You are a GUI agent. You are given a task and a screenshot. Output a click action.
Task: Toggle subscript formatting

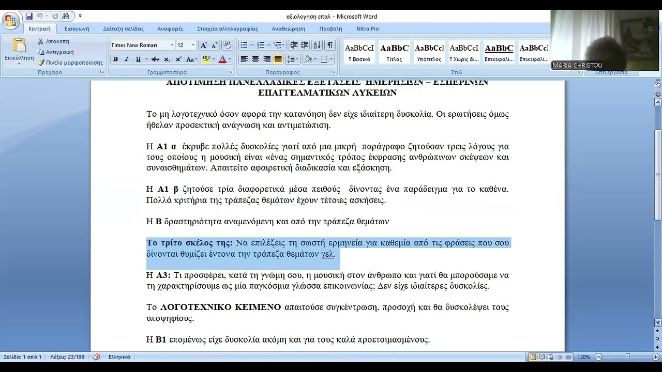pos(168,59)
